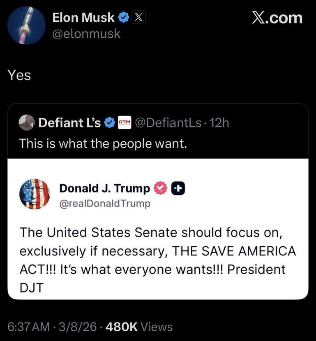316x341 pixels.
Task: Open the quoted post text 'This is what the people want.'
Action: click(103, 143)
